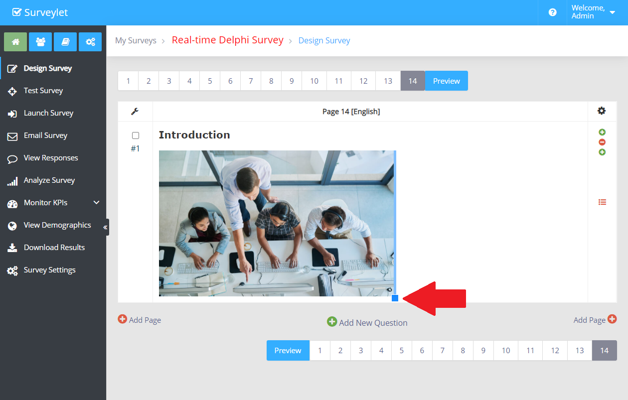628x400 pixels.
Task: Click the wrench icon in page header
Action: tap(135, 111)
